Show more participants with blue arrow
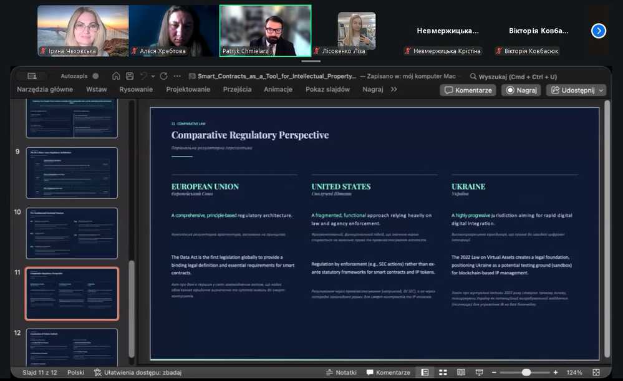Screen dimensions: 623x381 [598, 31]
